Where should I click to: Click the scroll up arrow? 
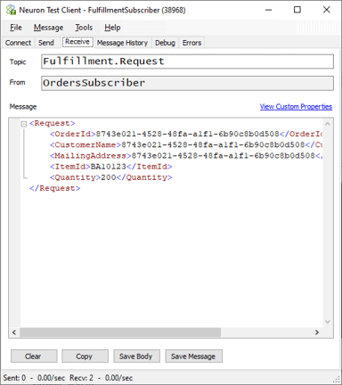tap(328, 124)
